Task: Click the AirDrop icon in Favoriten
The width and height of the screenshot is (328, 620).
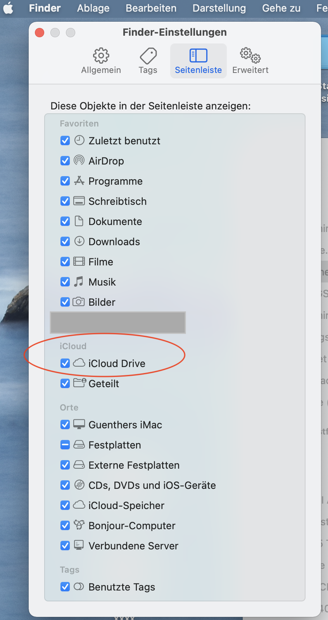Action: tap(79, 160)
